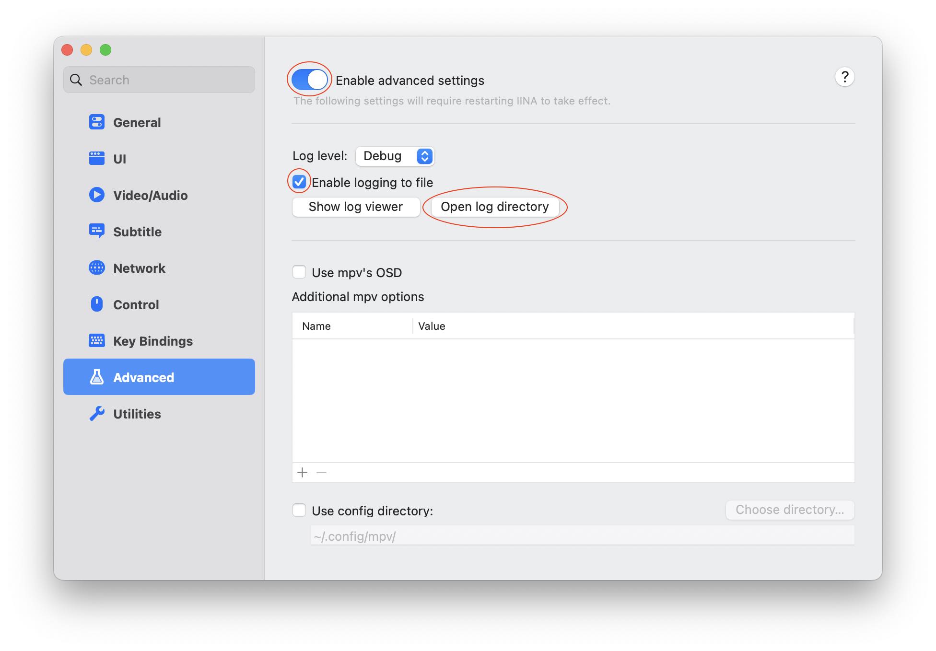Click the Control mouse icon
Viewport: 936px width, 651px height.
(97, 304)
